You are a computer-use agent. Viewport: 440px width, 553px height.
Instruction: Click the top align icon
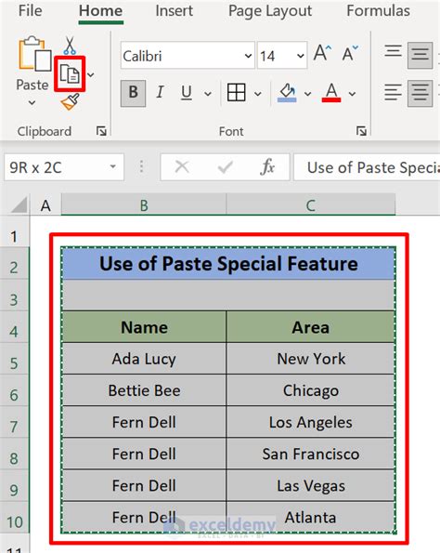(x=394, y=51)
